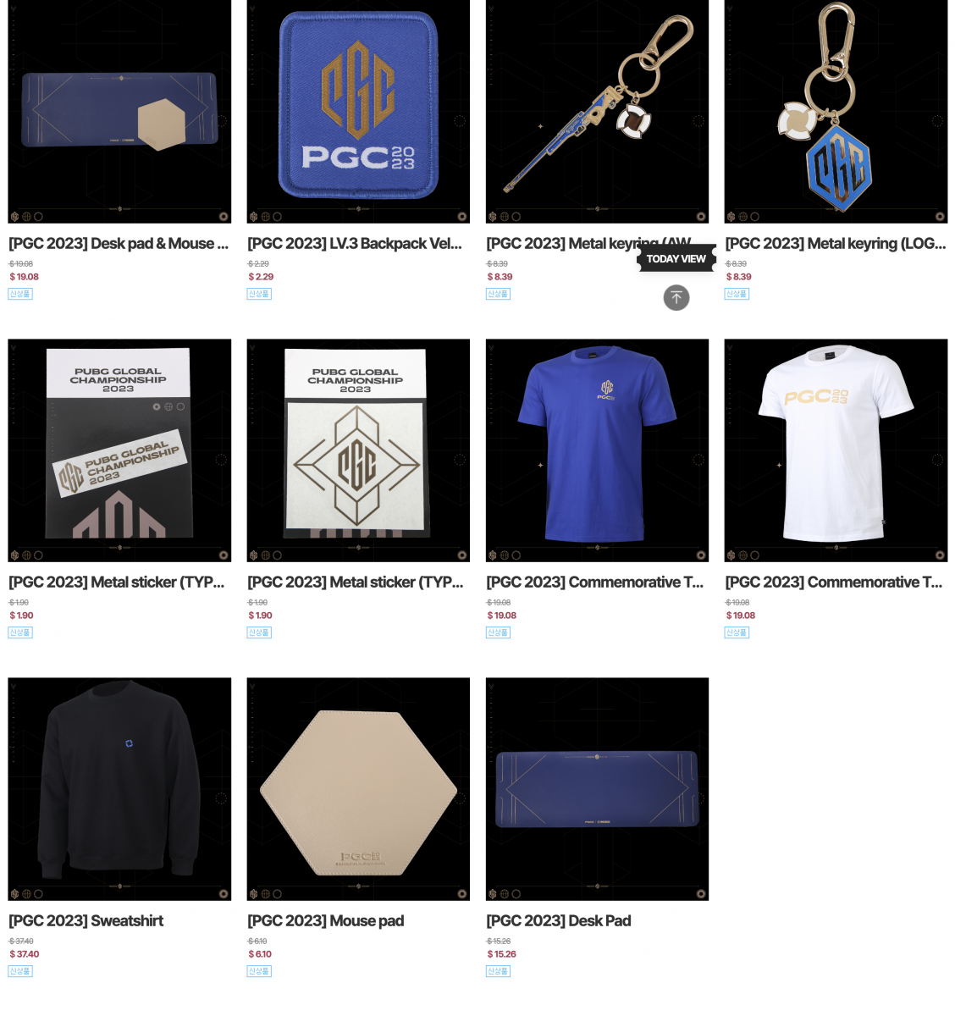
Task: Click the new-product badge under Desk Pad
Action: pos(498,971)
